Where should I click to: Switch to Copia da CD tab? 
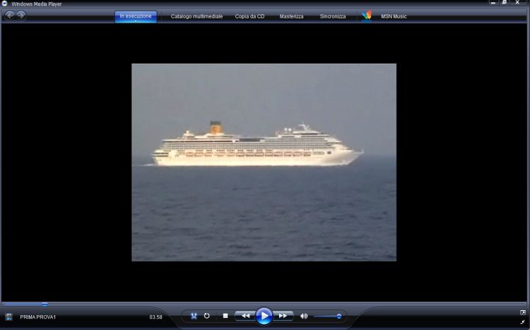(x=249, y=16)
